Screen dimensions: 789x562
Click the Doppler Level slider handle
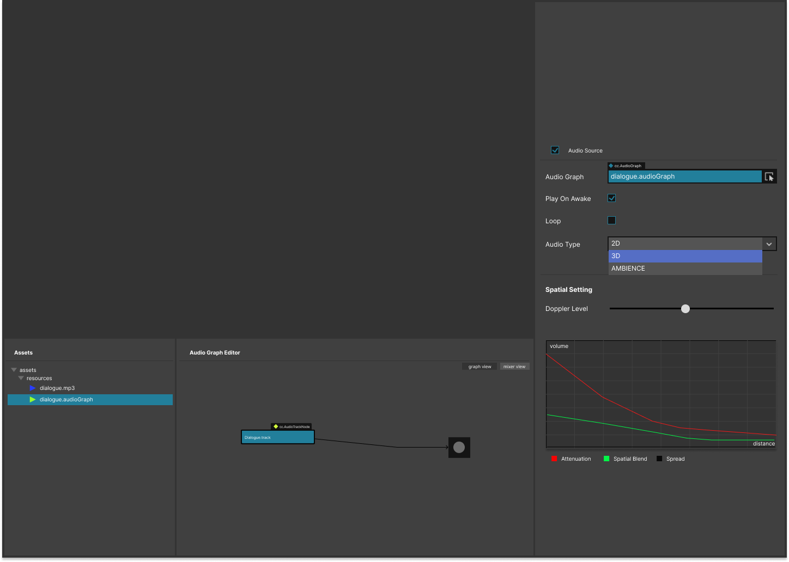pos(685,308)
